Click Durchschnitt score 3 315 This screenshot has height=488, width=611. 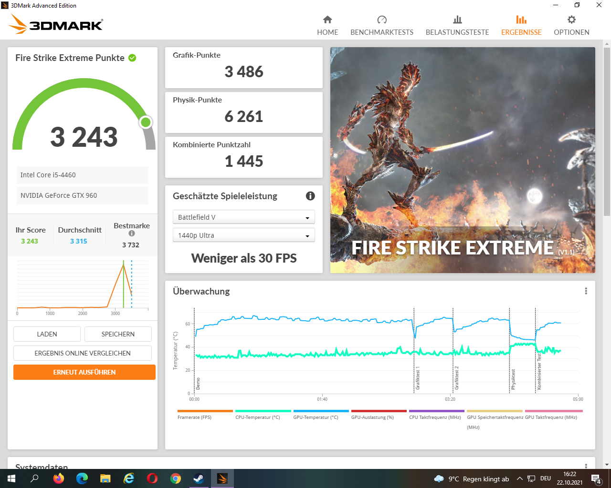(x=79, y=241)
